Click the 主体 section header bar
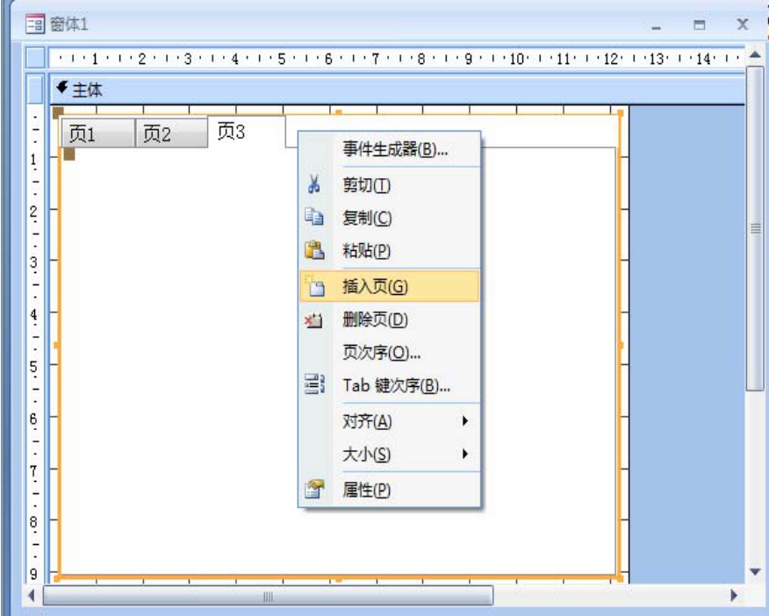The image size is (769, 616). (395, 89)
